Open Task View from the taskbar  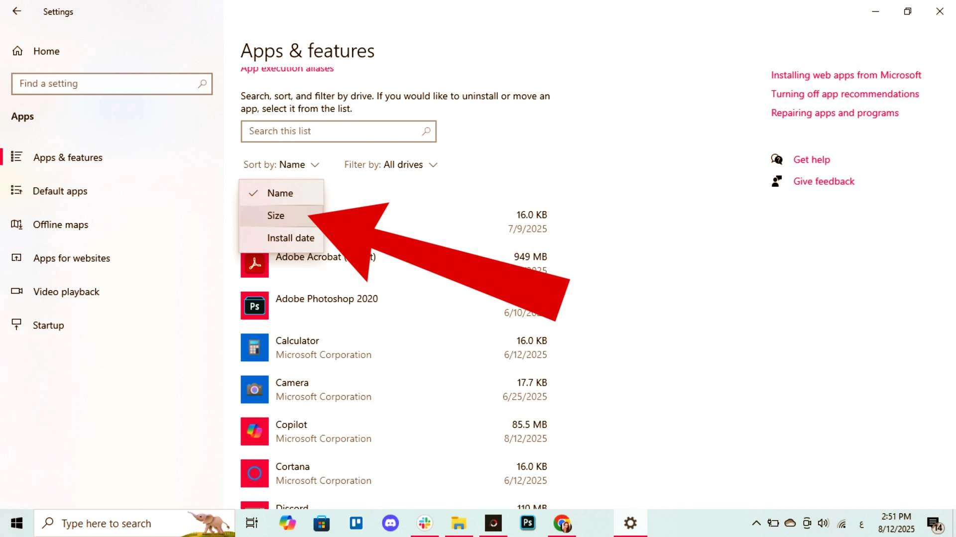tap(252, 523)
